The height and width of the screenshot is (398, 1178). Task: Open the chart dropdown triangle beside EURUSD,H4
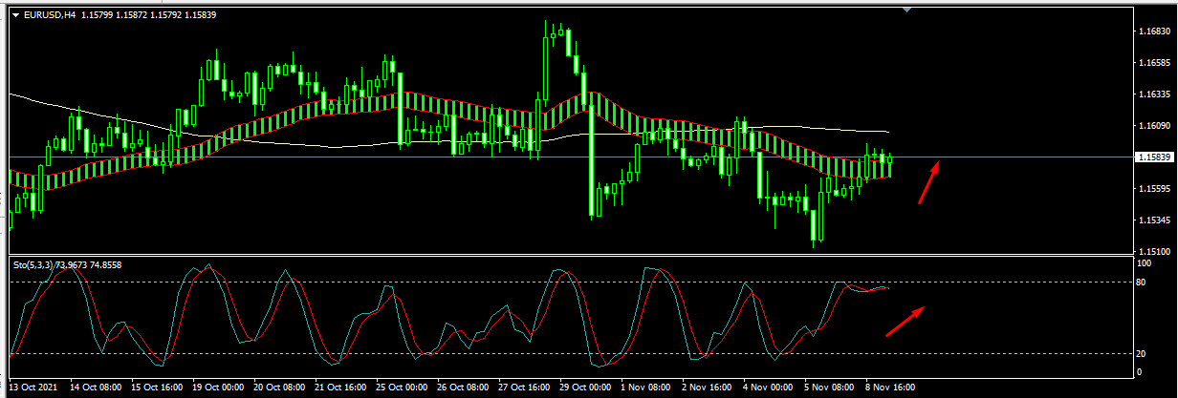click(15, 14)
